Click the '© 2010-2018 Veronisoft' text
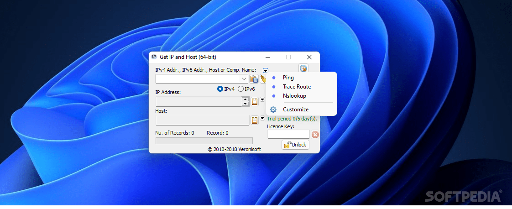Viewport: 512px width, 209px height. click(235, 149)
